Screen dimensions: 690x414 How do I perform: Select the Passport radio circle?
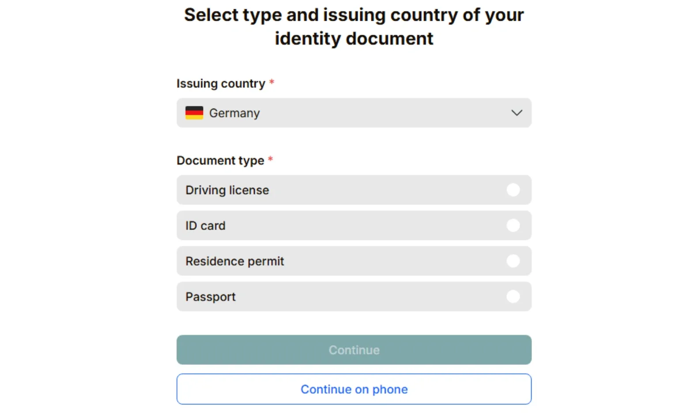click(x=513, y=297)
